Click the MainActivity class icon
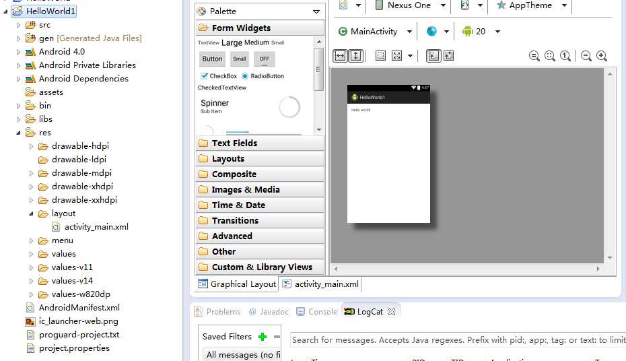The image size is (626, 361). (x=343, y=31)
